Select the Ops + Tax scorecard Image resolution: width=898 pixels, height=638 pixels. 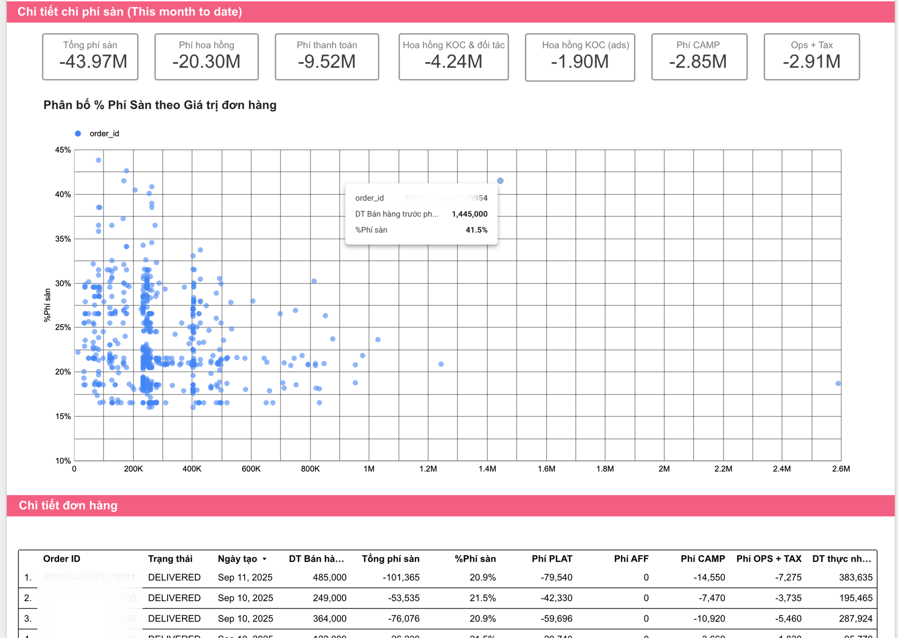point(811,57)
